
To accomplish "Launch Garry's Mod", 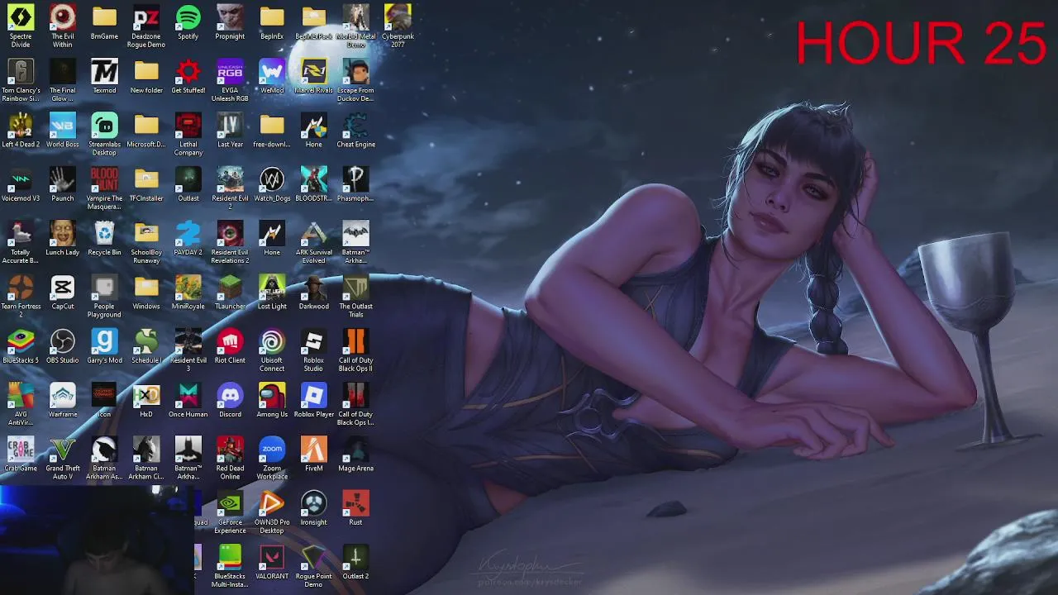I will (x=104, y=341).
